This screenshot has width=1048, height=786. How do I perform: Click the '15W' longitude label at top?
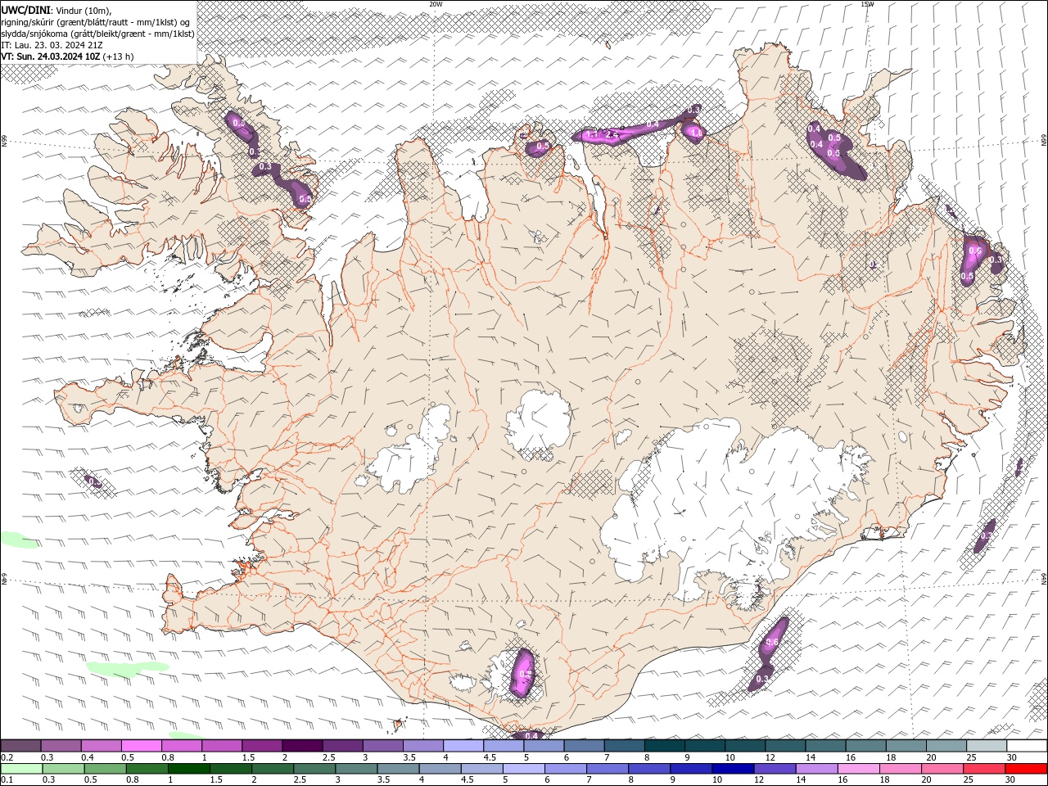(867, 4)
